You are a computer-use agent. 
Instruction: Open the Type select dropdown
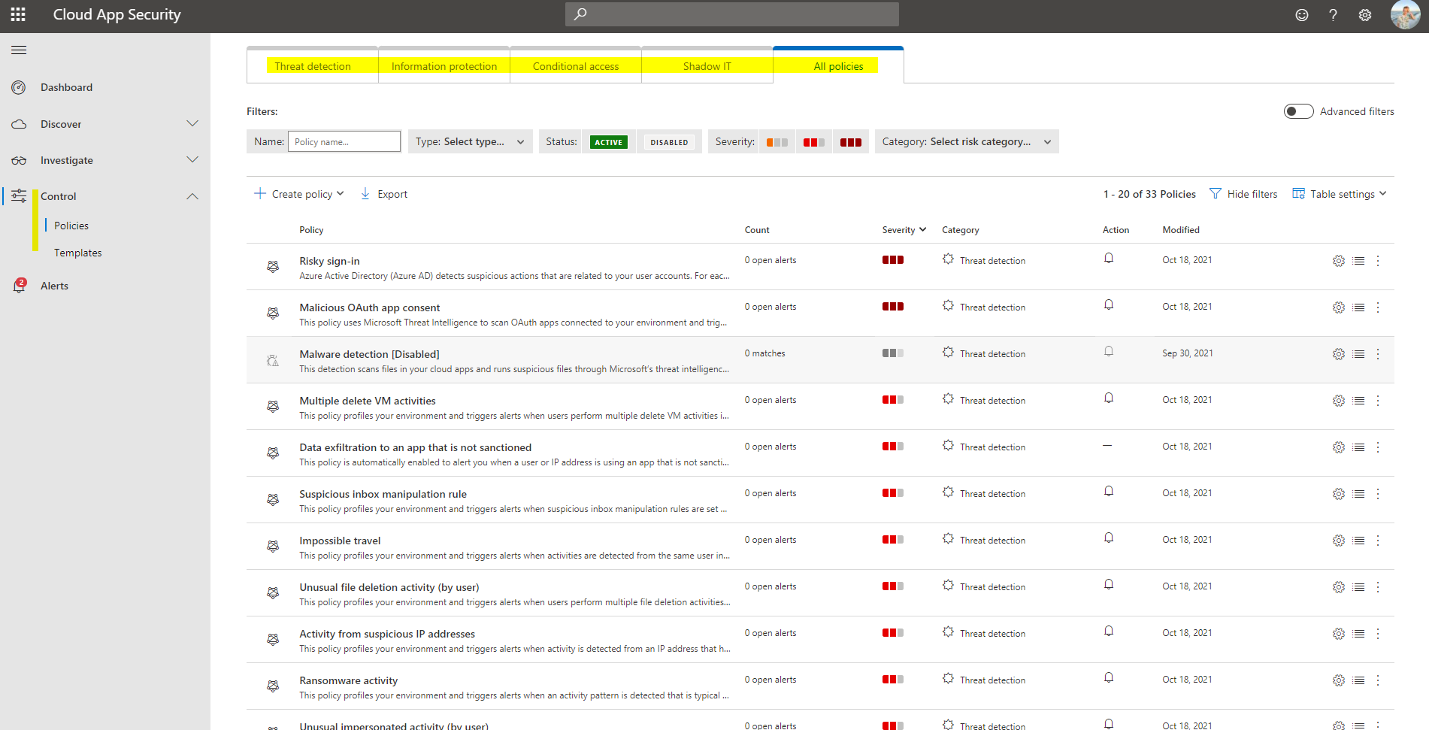click(470, 141)
